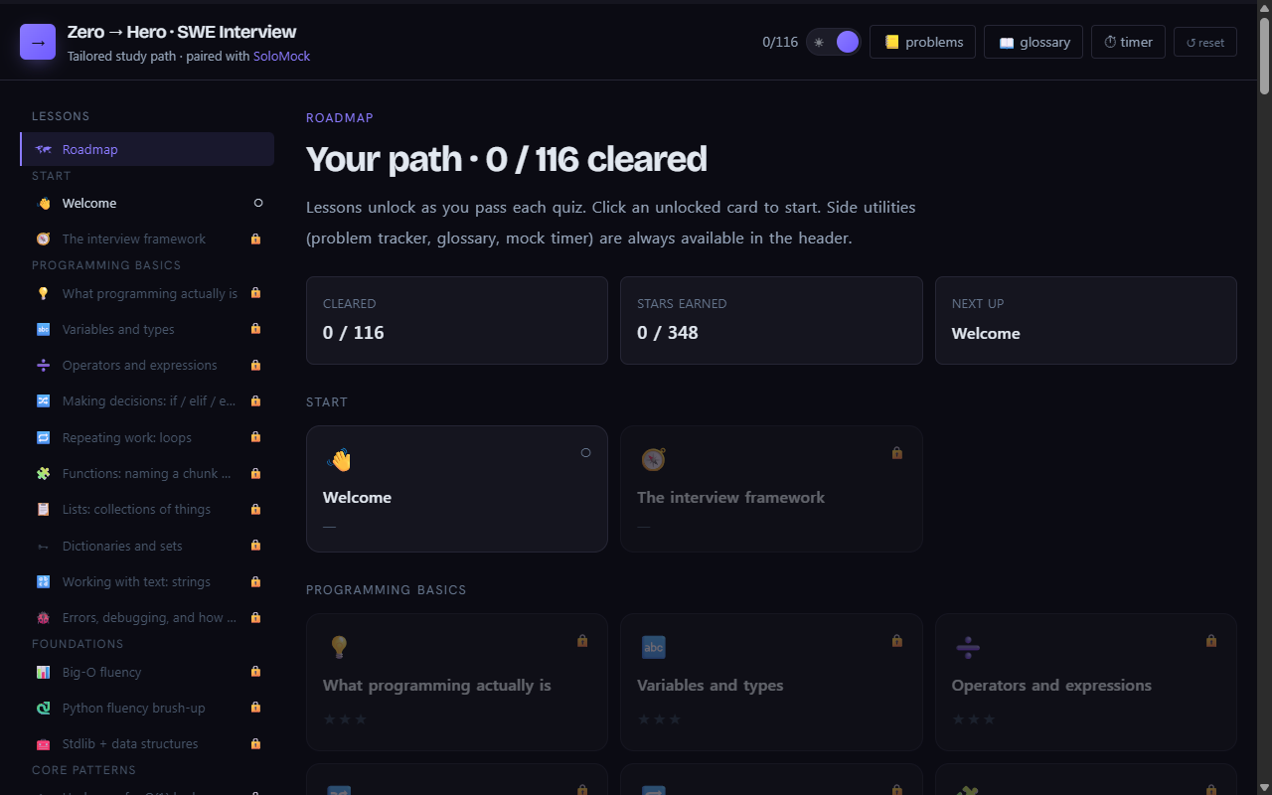The width and height of the screenshot is (1272, 795).
Task: Click the Roadmap map icon in sidebar
Action: pyautogui.click(x=43, y=149)
